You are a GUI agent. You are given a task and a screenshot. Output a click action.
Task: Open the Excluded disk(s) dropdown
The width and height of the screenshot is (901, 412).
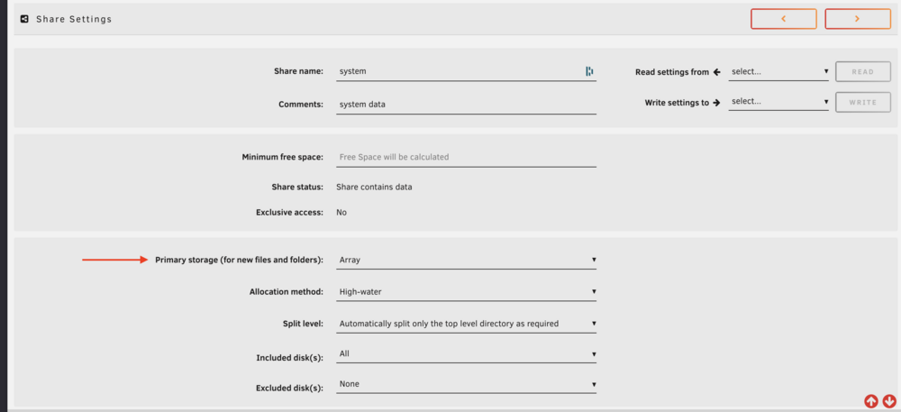(x=466, y=384)
